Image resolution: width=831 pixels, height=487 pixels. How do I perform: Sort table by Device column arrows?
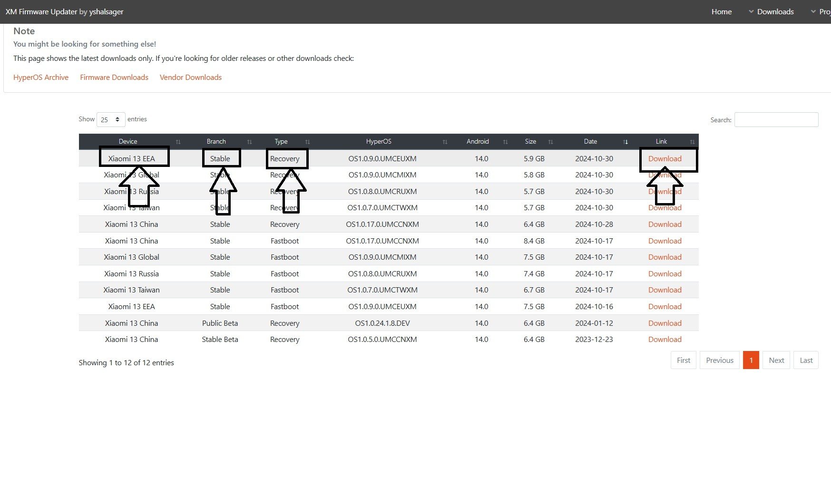coord(178,142)
